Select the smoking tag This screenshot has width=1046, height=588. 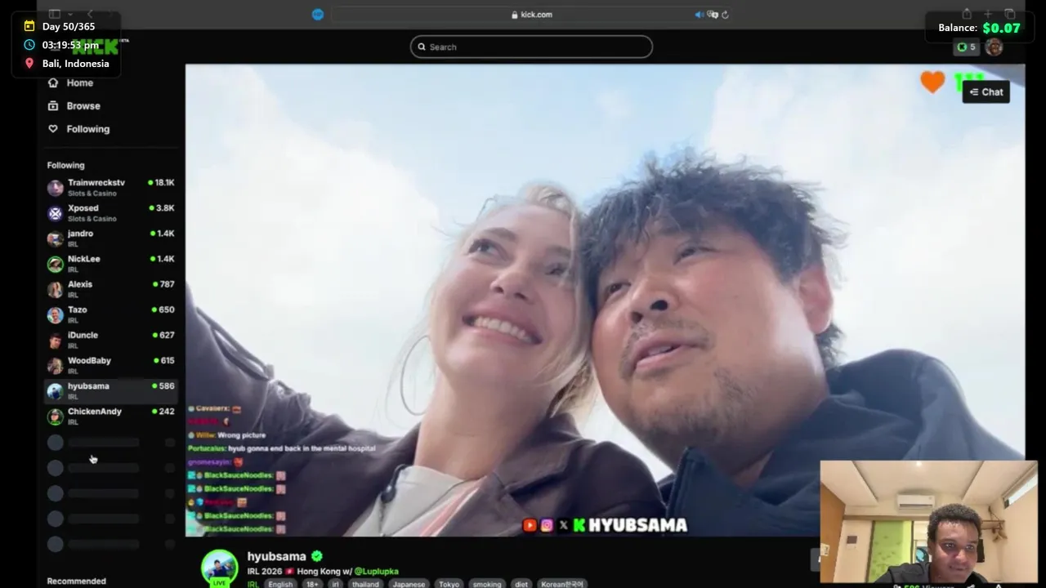click(x=487, y=584)
